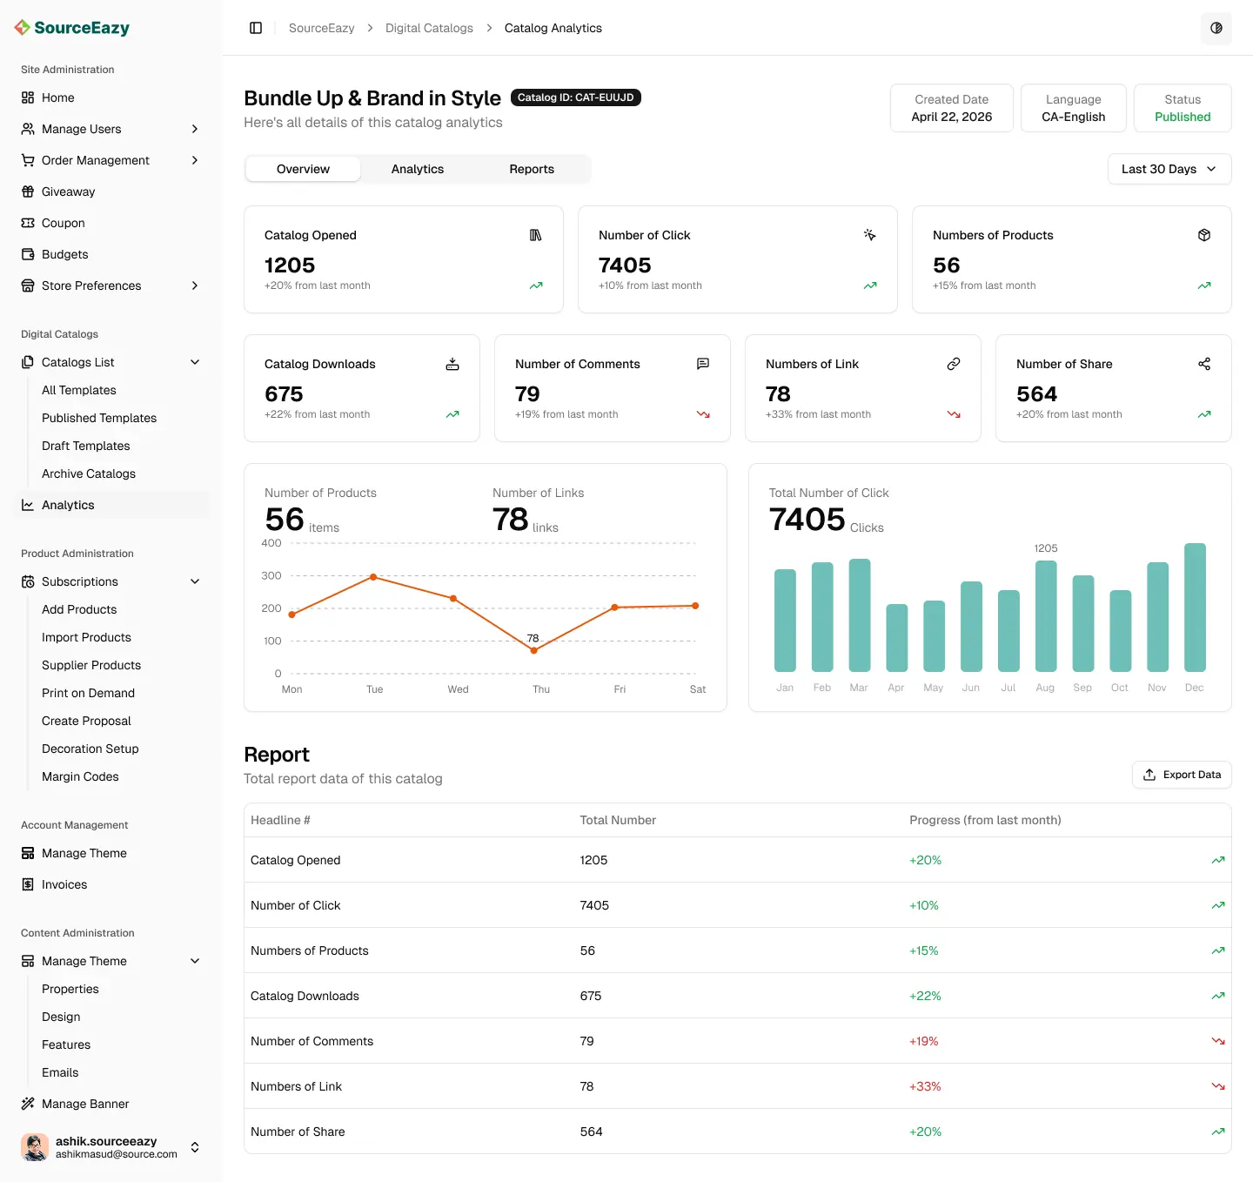Collapse Content Administration Manage Theme chevron
Screen dimensions: 1253x1182
click(x=195, y=961)
